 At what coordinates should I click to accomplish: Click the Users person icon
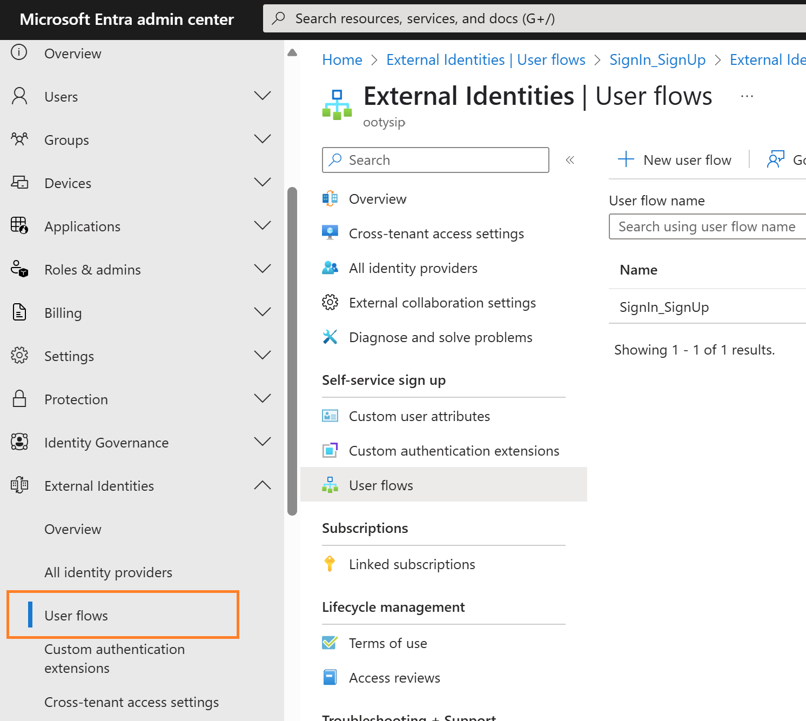pos(19,96)
